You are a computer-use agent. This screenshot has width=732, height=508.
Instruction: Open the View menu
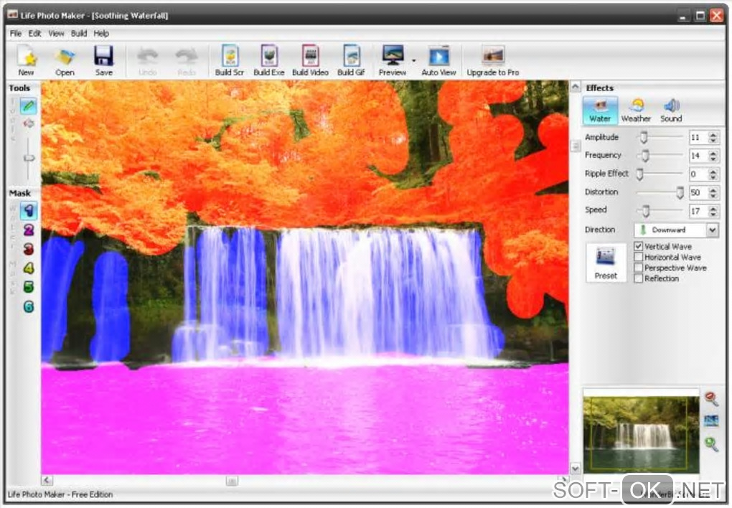[56, 34]
